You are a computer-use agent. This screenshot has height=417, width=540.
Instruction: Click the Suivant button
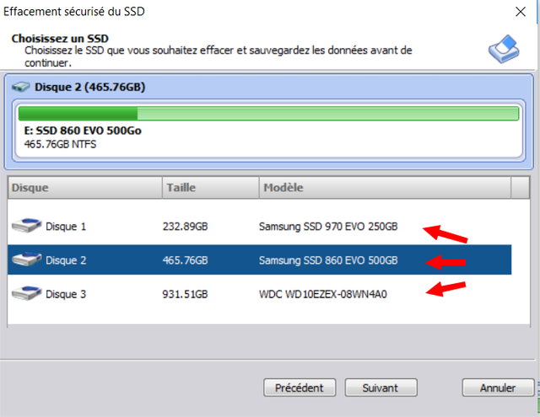pyautogui.click(x=381, y=388)
